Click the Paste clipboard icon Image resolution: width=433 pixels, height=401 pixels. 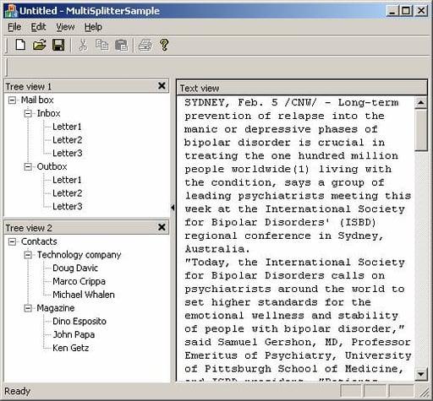tap(121, 45)
